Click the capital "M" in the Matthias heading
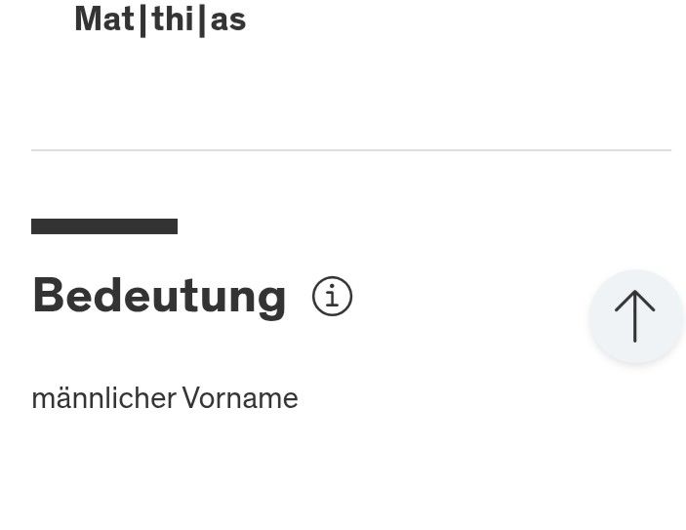 click(89, 19)
